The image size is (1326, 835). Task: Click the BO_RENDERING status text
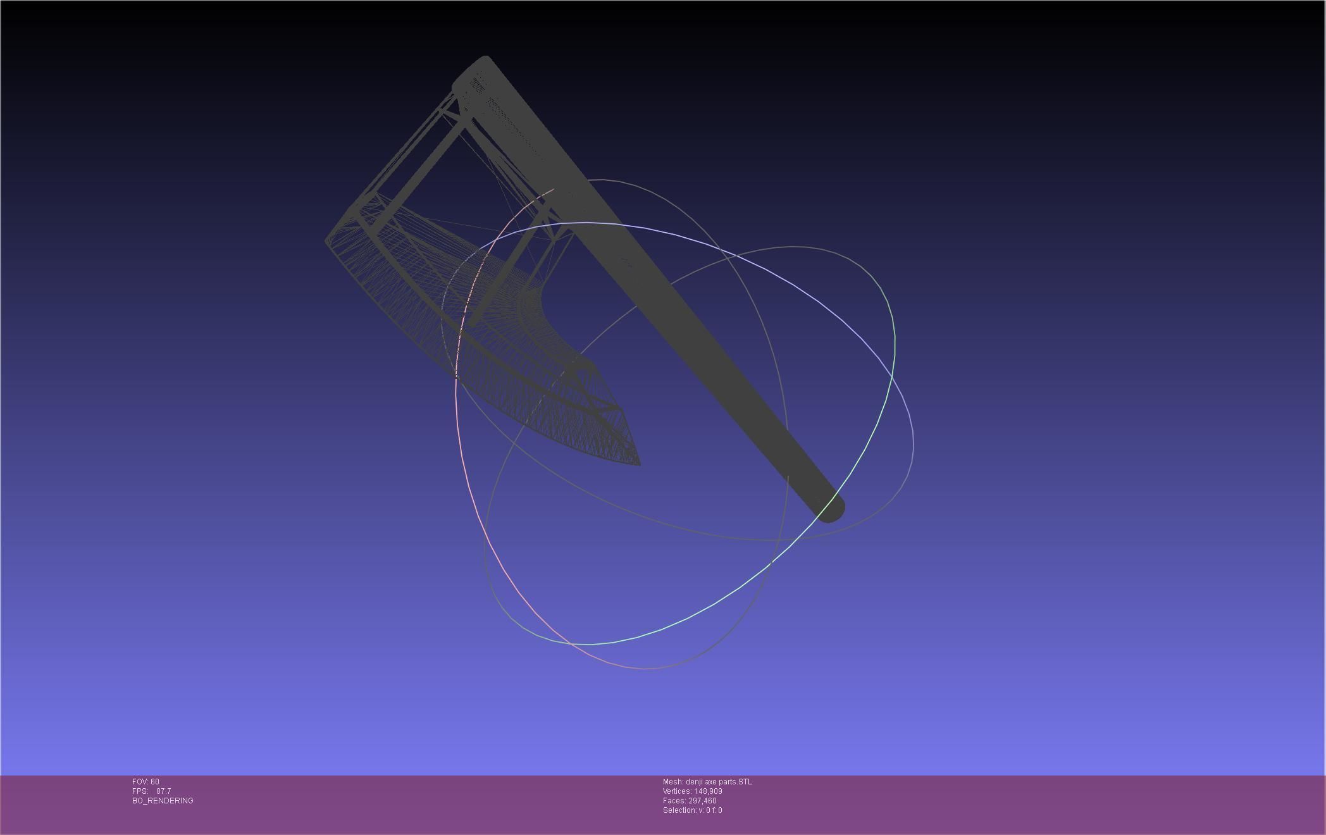click(x=163, y=801)
